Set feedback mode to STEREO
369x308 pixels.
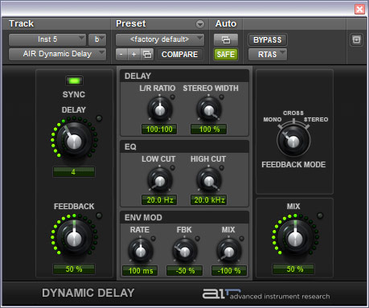316,120
